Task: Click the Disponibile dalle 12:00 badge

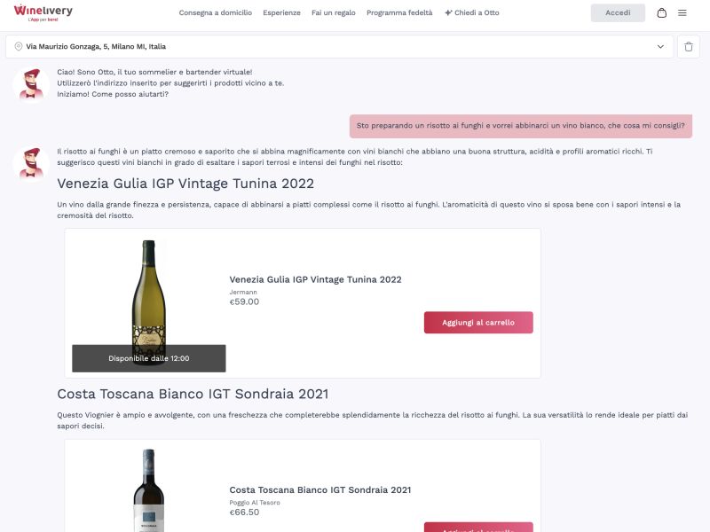Action: (x=149, y=358)
